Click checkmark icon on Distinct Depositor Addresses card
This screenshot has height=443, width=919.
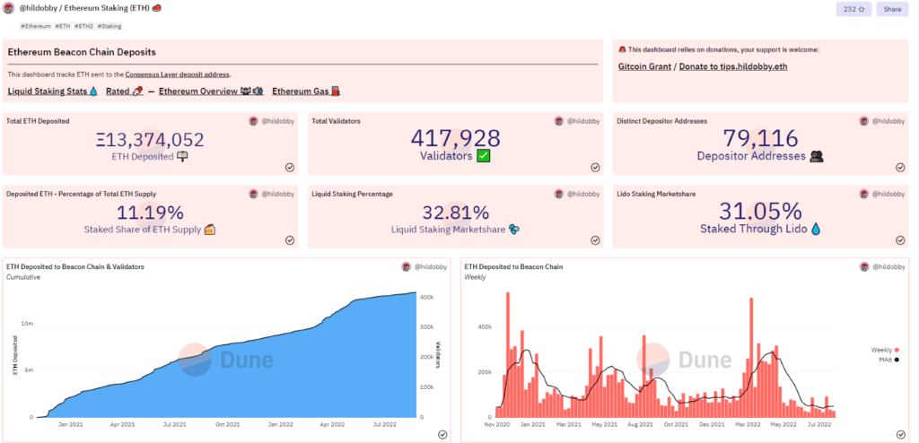click(x=900, y=168)
